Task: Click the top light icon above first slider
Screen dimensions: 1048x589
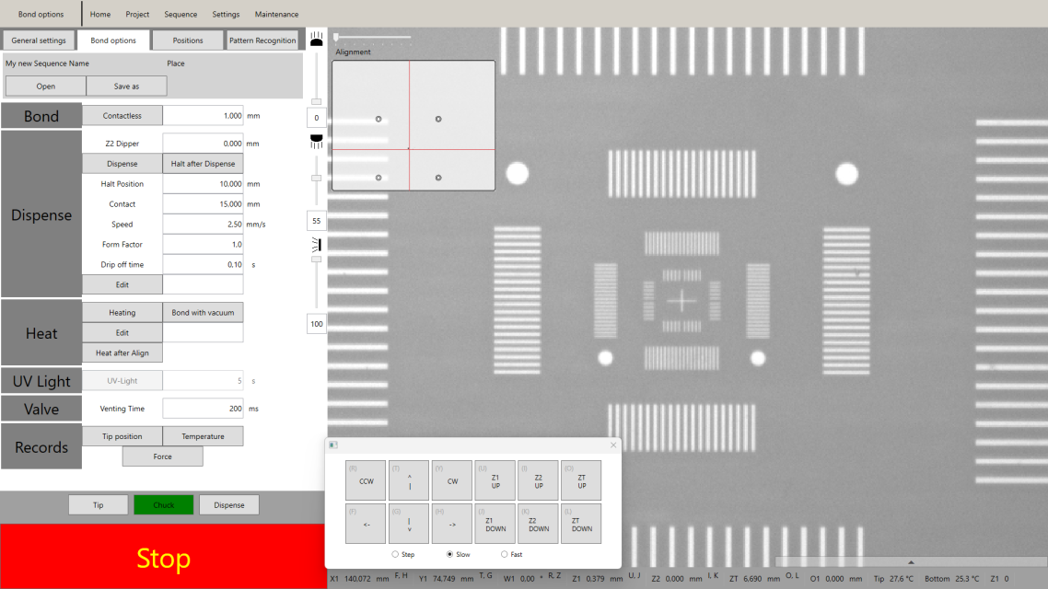Action: pyautogui.click(x=317, y=40)
